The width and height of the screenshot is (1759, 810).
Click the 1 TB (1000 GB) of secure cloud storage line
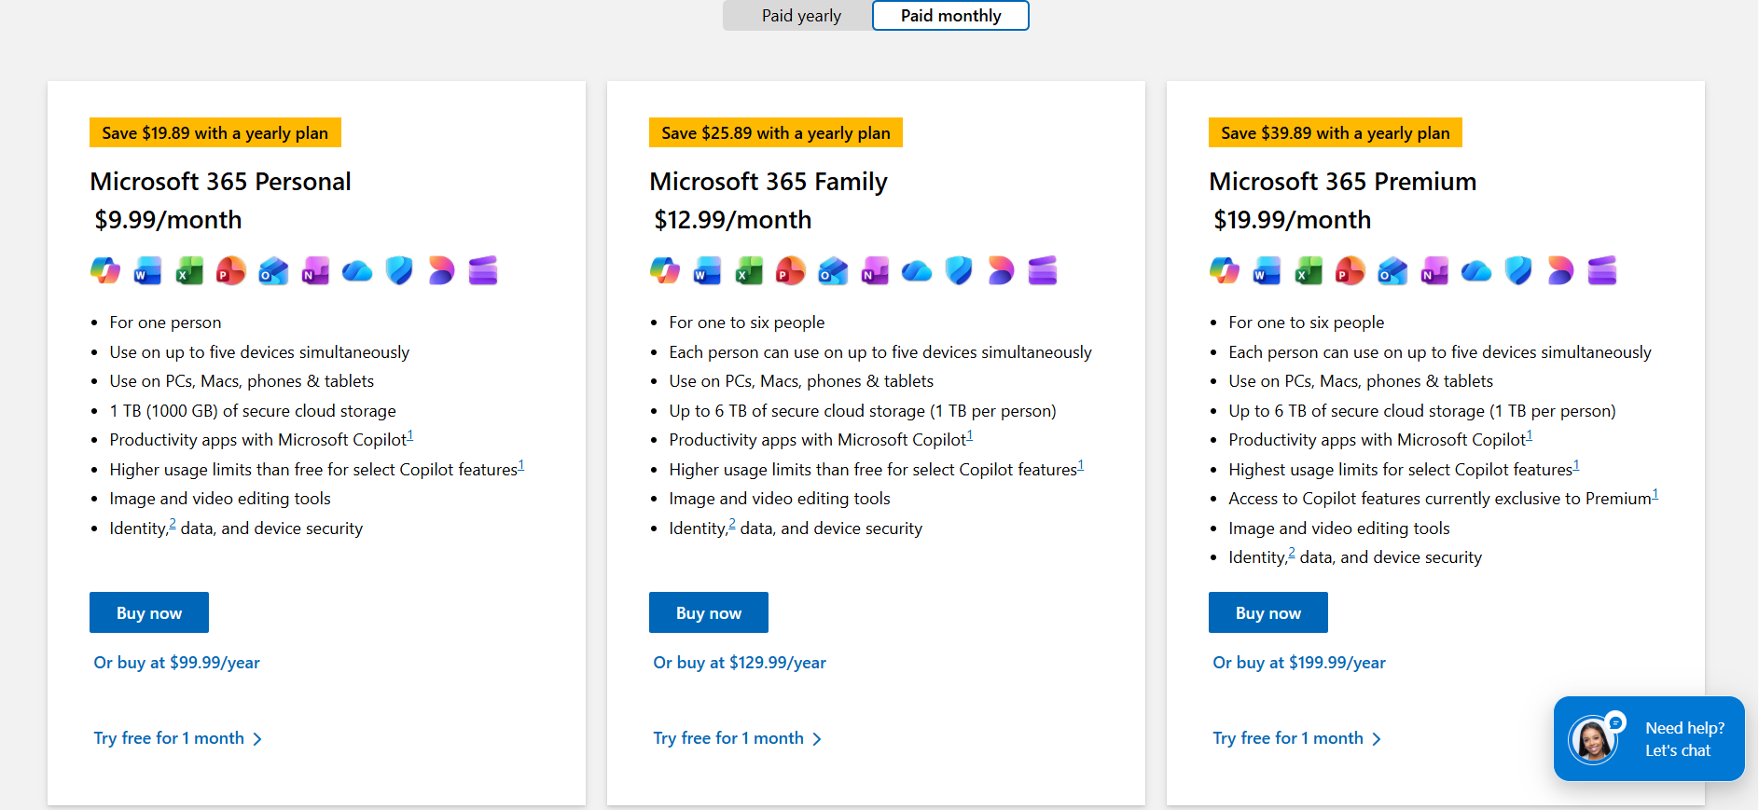pos(253,411)
